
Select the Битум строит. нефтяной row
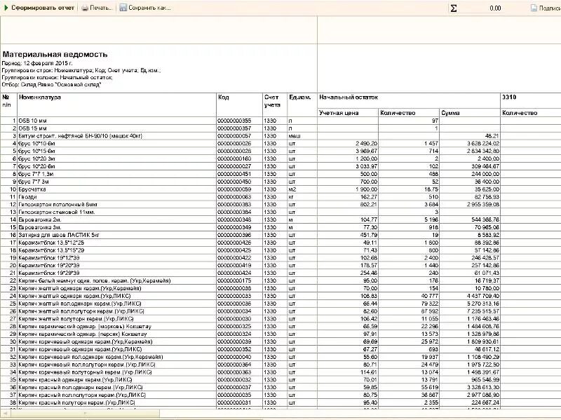click(x=116, y=135)
